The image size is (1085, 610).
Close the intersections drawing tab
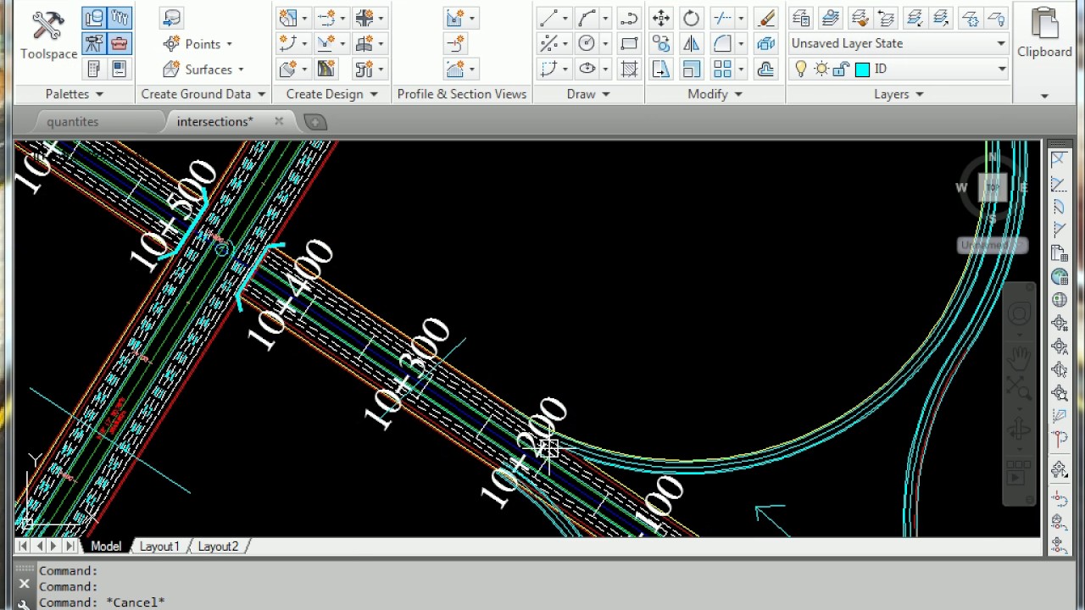coord(279,121)
